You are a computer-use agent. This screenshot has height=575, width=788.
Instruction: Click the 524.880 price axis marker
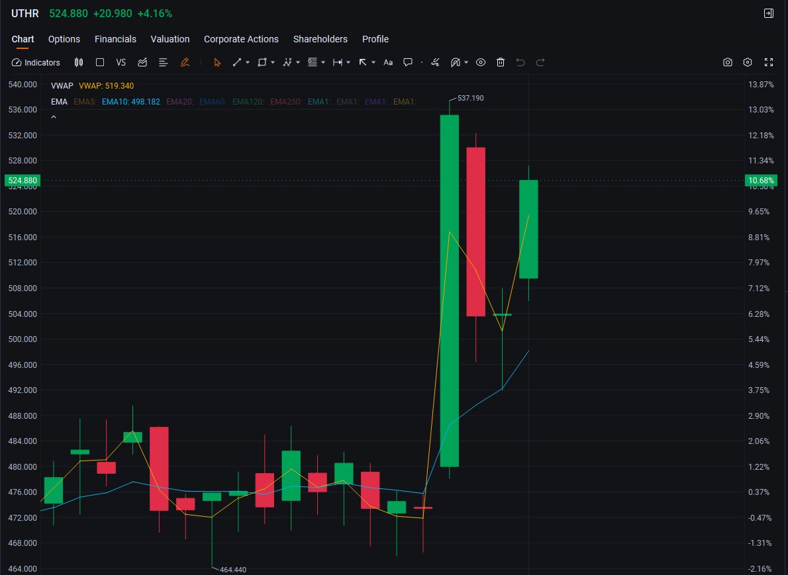tap(23, 180)
